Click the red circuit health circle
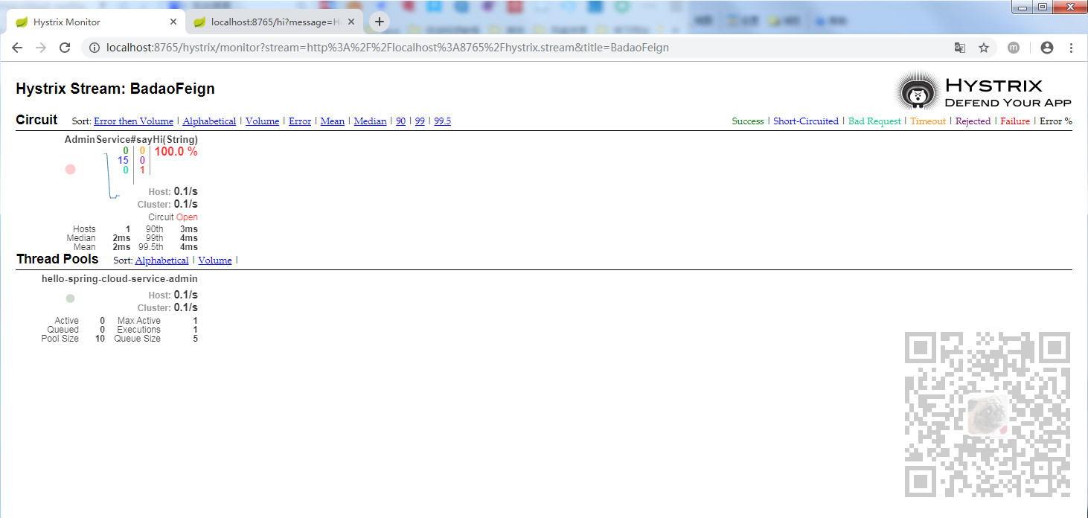The height and width of the screenshot is (518, 1088). coord(70,169)
